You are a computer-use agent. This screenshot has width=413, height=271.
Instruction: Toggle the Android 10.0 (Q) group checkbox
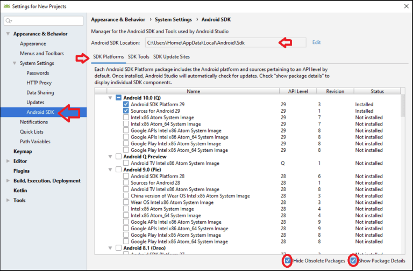118,98
